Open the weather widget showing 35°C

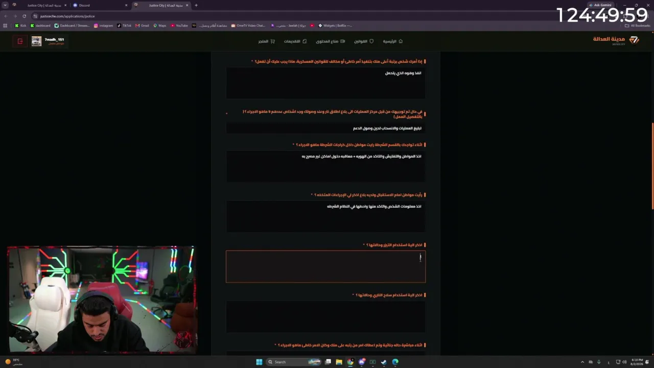point(13,362)
